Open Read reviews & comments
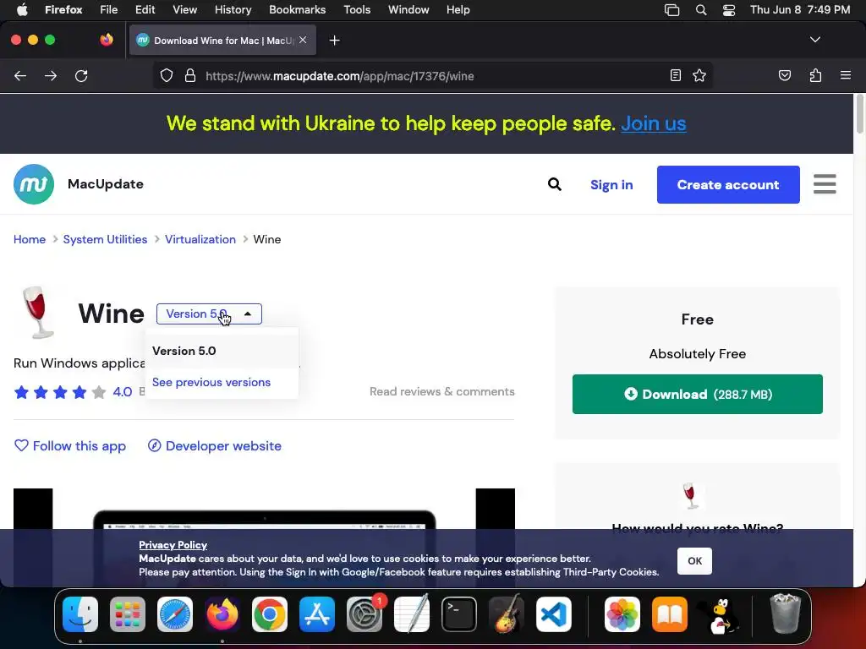 tap(441, 391)
